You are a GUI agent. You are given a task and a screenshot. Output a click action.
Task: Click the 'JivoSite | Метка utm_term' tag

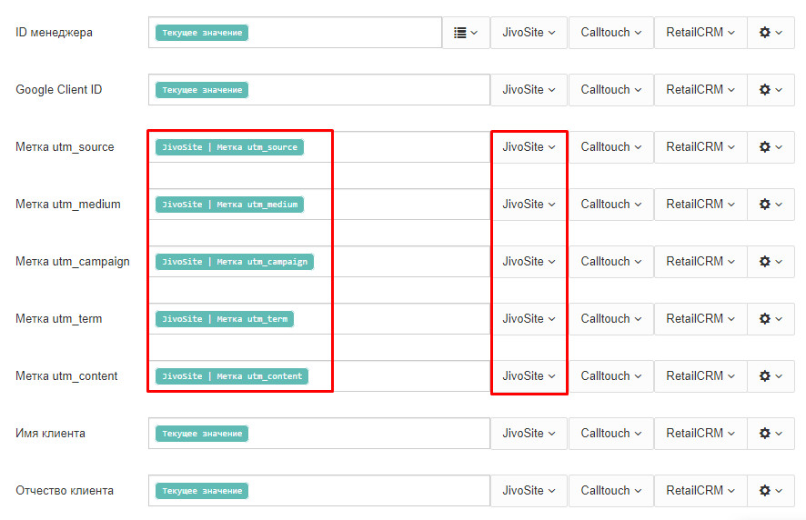[x=225, y=319]
